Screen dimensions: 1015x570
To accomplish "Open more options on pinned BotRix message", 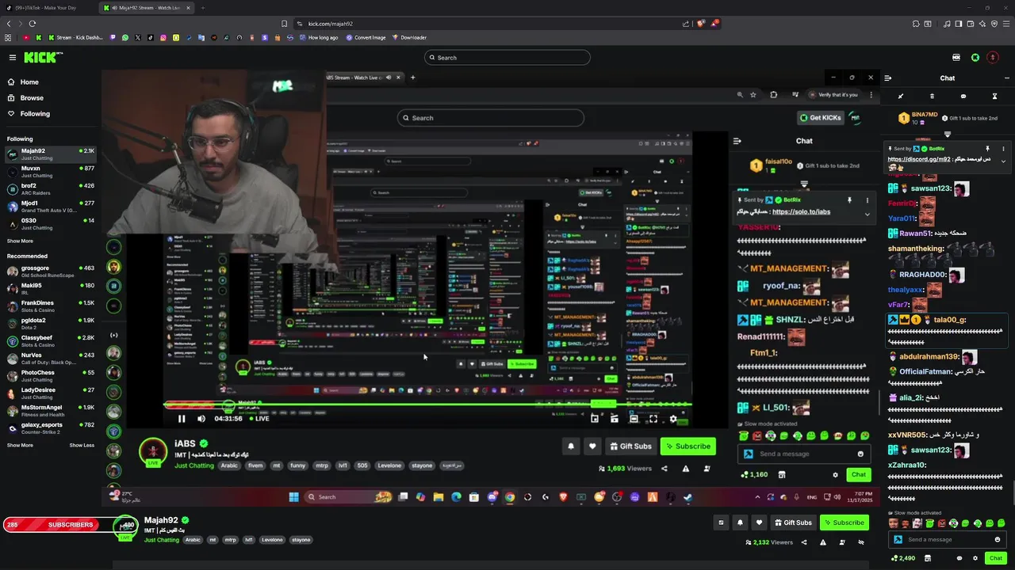I will tap(1003, 149).
